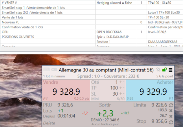
Task: Click the 'bid=9326,9 ask=9327,9' cell
Action: point(165,22)
